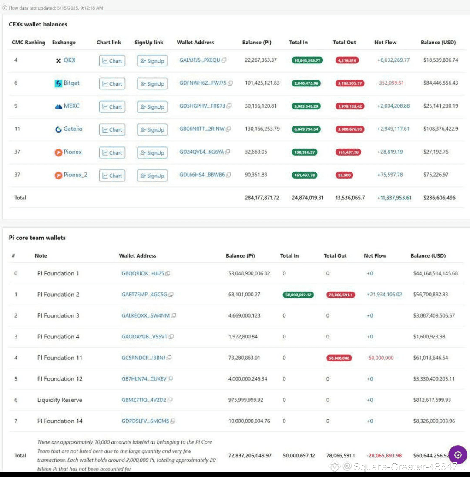
Task: Click the SignUp button for Bitget
Action: [x=152, y=84]
